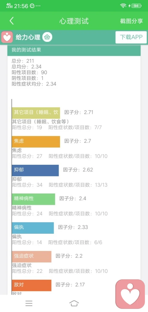This screenshot has height=312, width=148.
Task: Select the green 精神病性 bar
Action: [x=34, y=199]
